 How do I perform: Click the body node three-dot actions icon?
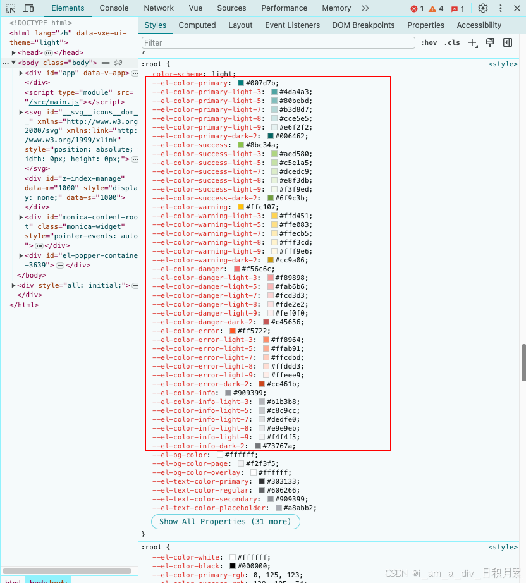point(6,63)
